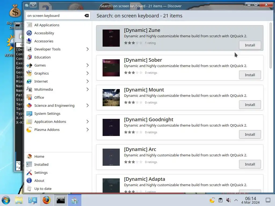Open the [Dynamic] Zune thumbnail

pos(111,38)
